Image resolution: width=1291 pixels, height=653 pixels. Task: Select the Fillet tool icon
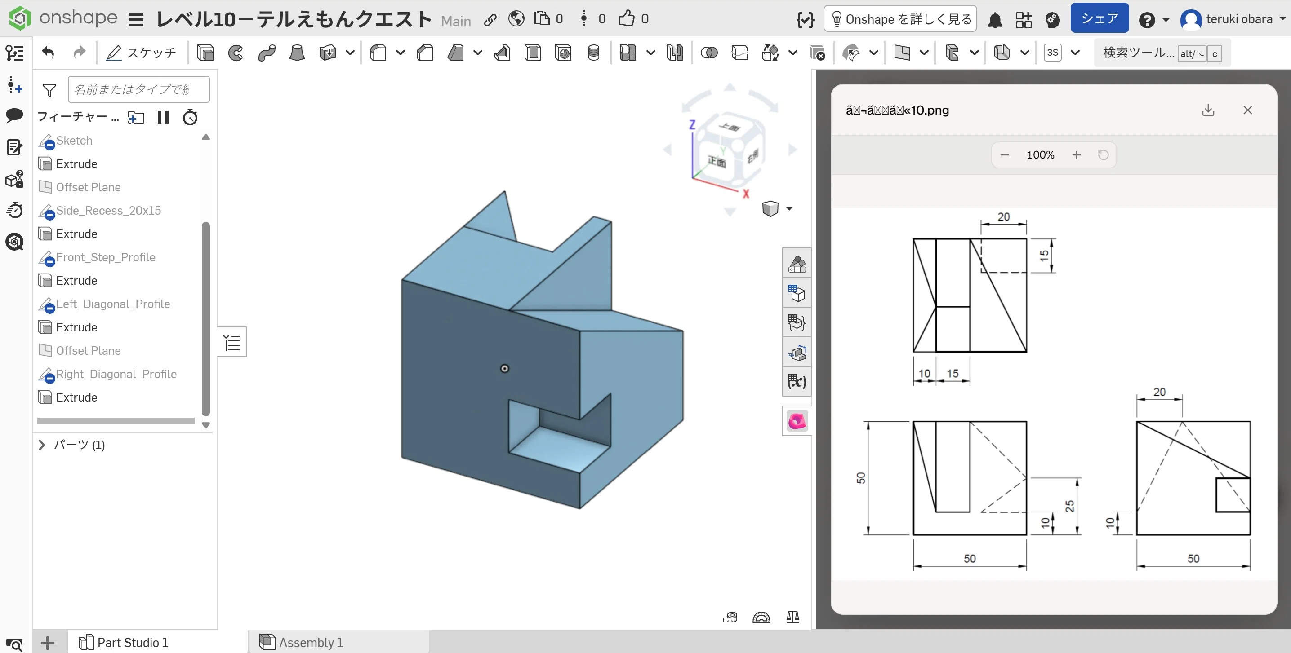coord(378,53)
